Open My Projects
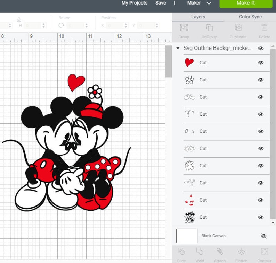 pos(134,3)
